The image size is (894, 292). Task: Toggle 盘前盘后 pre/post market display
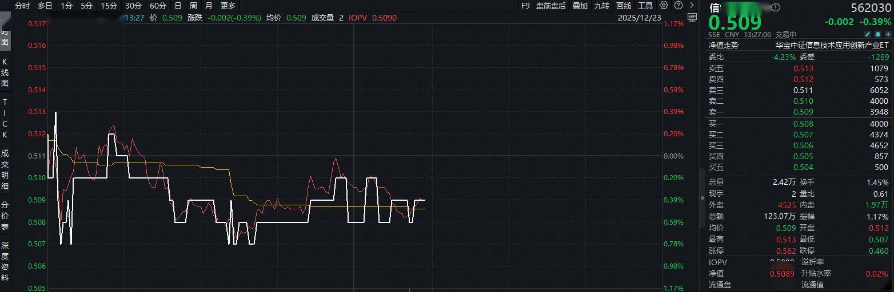550,6
